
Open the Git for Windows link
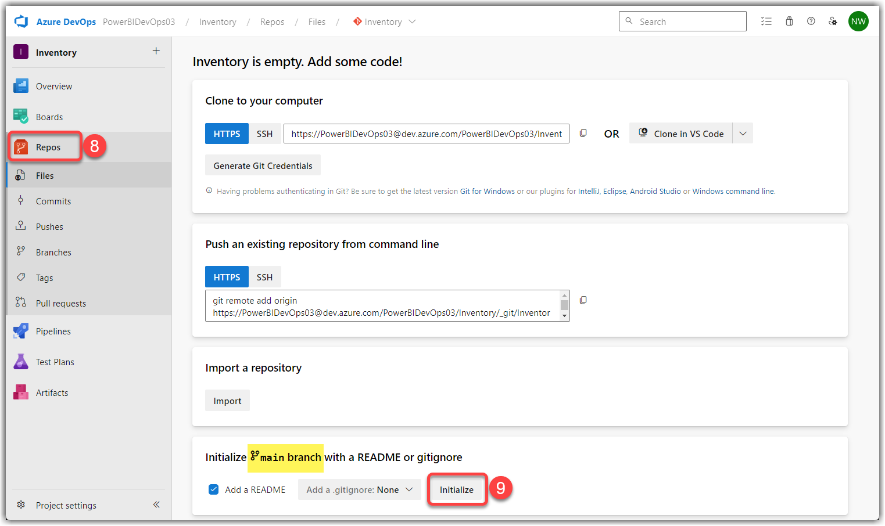click(488, 191)
